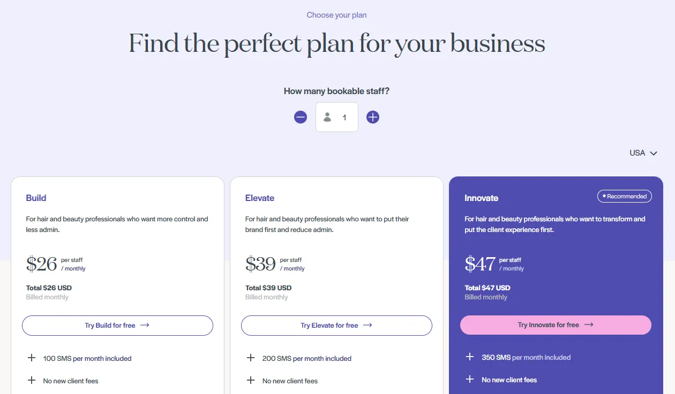Select the Innovate plan heading

click(482, 198)
